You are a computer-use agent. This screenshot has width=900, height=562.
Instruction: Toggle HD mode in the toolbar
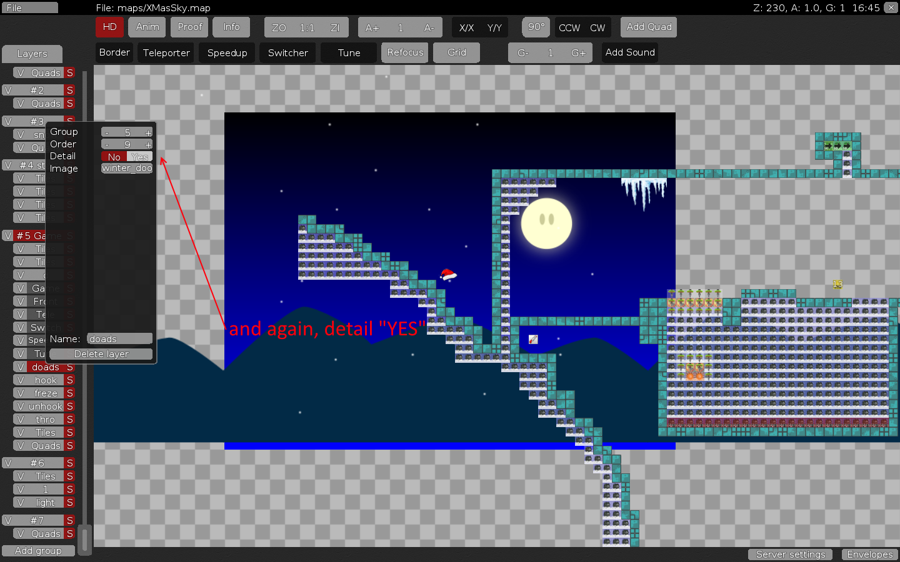[109, 27]
